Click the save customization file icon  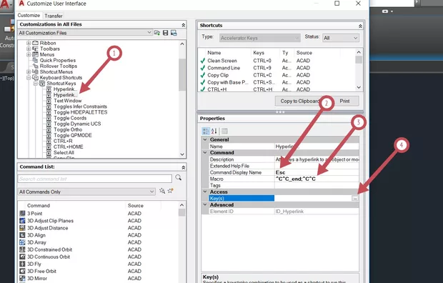166,33
